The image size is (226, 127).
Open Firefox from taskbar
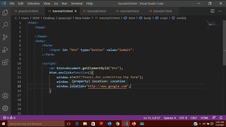pyautogui.click(x=134, y=123)
